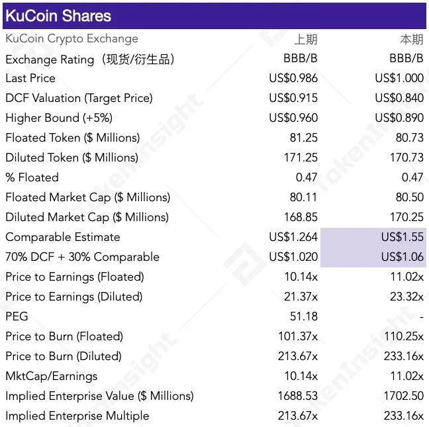The width and height of the screenshot is (429, 427).
Task: Click the Floated Token ($ Millions) label
Action: click(x=73, y=138)
